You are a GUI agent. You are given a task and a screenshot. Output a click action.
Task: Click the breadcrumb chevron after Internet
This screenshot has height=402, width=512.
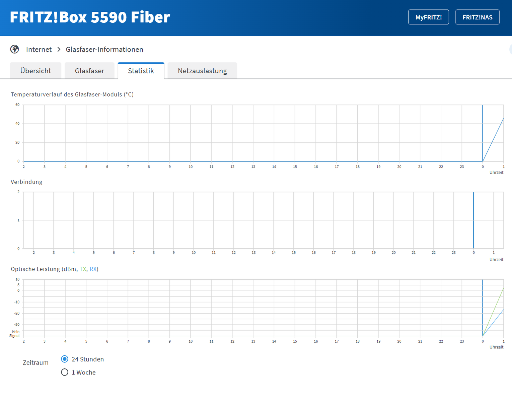click(59, 49)
